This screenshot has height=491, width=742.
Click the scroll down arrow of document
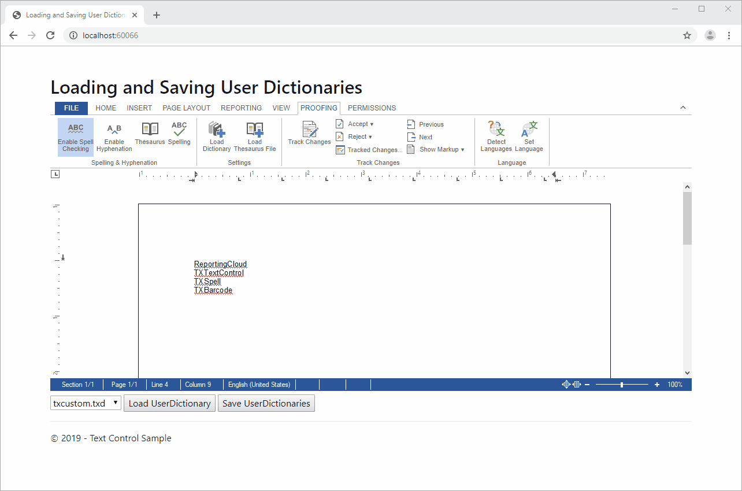(687, 373)
